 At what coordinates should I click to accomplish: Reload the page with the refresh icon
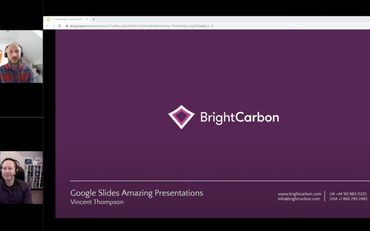click(59, 26)
